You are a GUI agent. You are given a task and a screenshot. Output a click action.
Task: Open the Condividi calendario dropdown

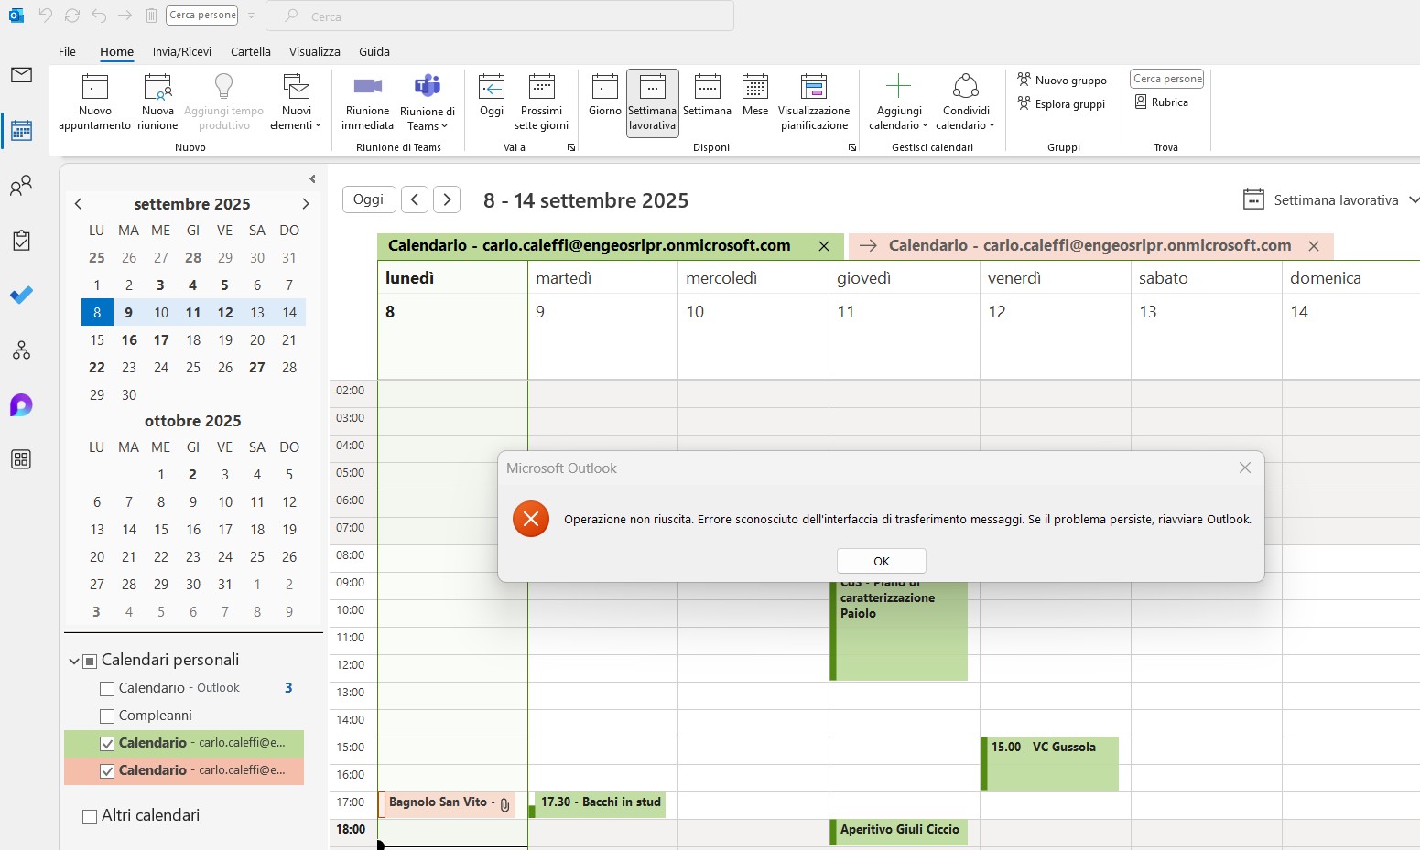tap(965, 118)
